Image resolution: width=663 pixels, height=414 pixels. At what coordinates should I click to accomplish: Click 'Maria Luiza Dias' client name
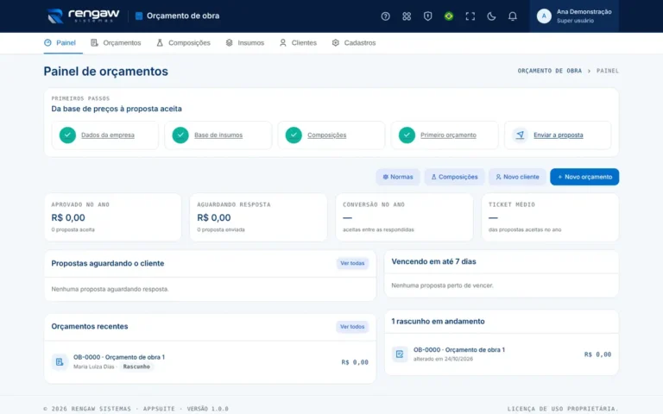pos(94,367)
